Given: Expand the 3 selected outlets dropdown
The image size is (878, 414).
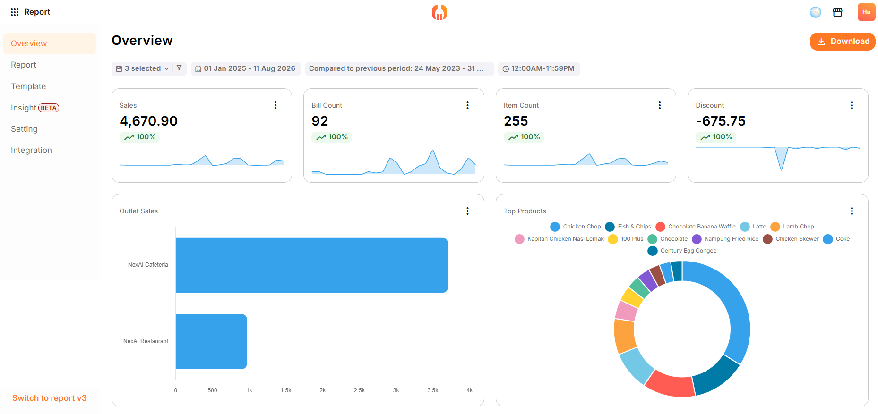Looking at the screenshot, I should pyautogui.click(x=142, y=68).
